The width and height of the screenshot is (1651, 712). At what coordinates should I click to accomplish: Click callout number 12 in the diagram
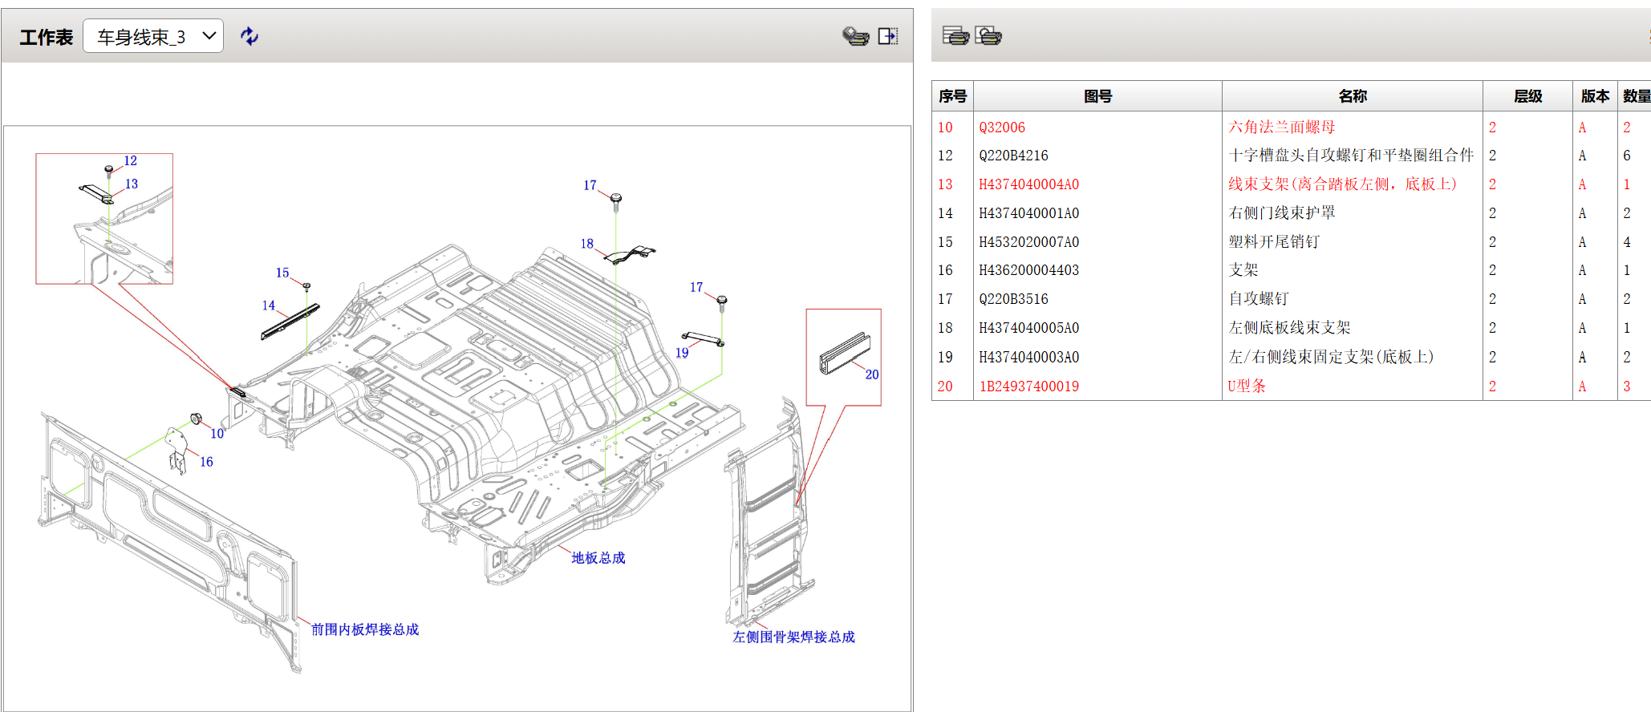click(130, 161)
